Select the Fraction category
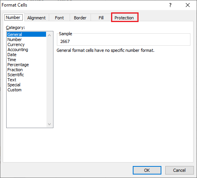Viewport: 197px width, 178px height. [x=26, y=70]
